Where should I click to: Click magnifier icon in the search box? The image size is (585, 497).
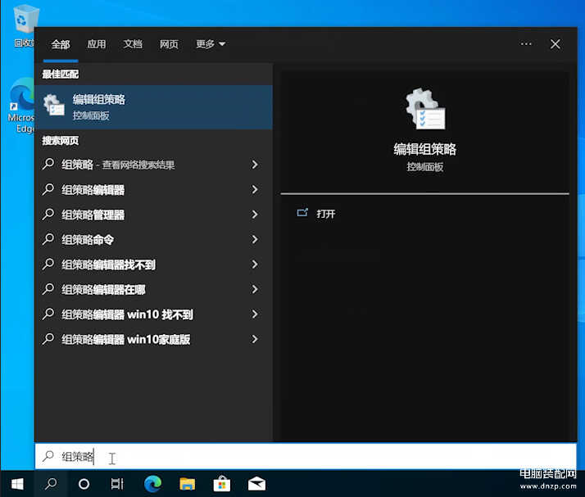(x=48, y=455)
